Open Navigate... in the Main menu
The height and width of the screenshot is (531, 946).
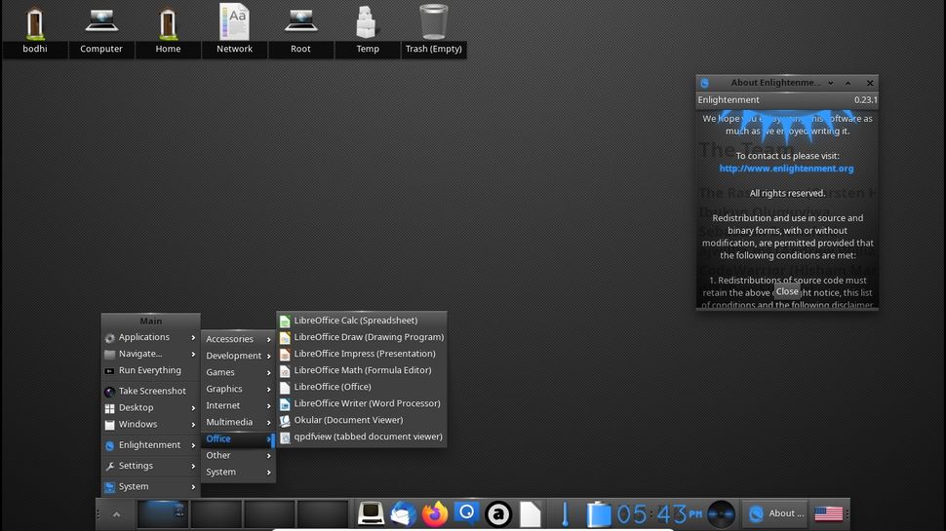click(150, 354)
